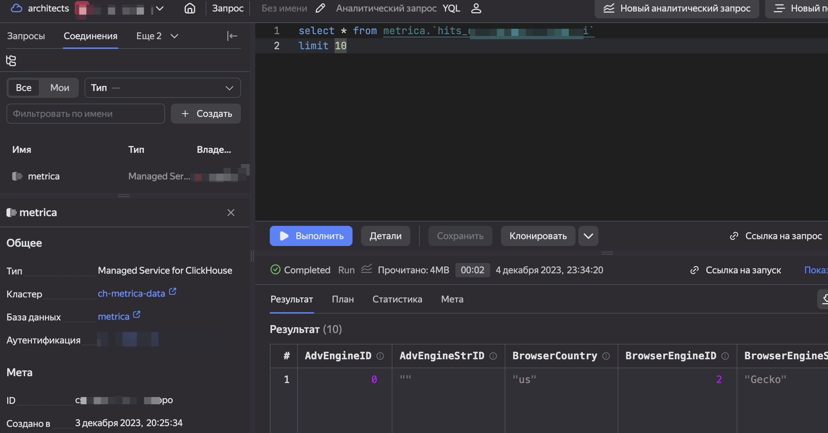Open the Статистика results tab
The width and height of the screenshot is (828, 433).
pos(397,299)
